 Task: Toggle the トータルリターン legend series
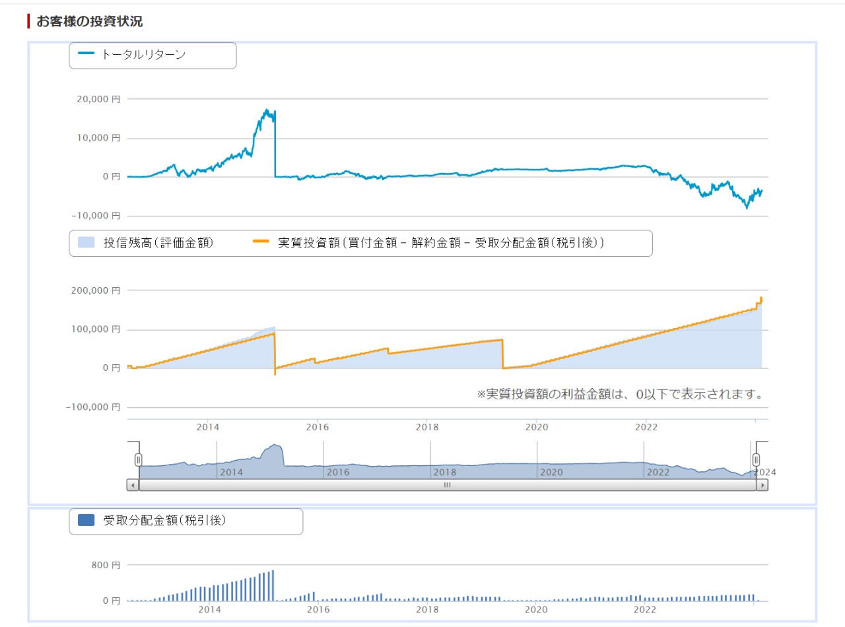(143, 55)
